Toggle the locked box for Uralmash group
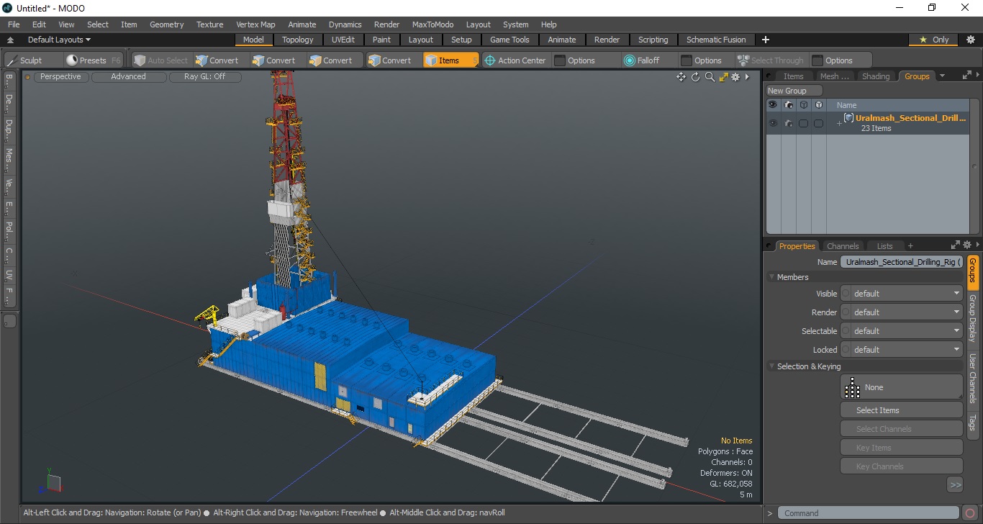Image resolution: width=983 pixels, height=524 pixels. pos(818,124)
